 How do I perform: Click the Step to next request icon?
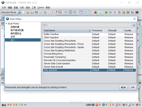pos(110,12)
